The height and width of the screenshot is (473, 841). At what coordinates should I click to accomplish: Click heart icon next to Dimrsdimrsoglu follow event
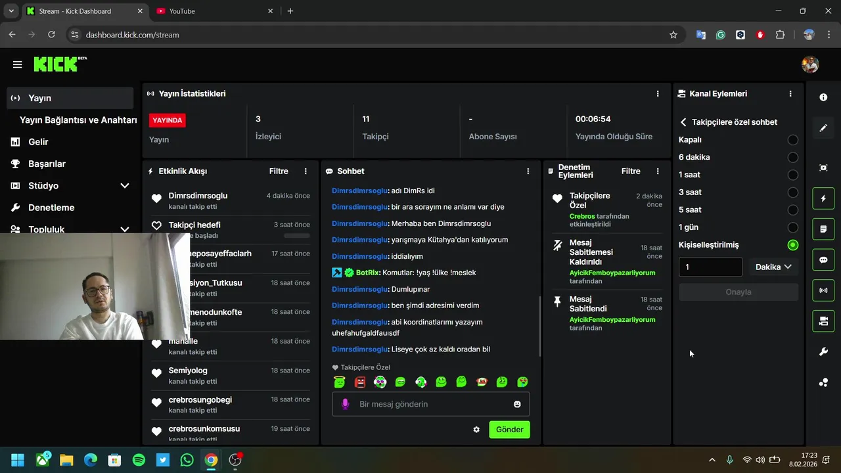click(x=156, y=198)
